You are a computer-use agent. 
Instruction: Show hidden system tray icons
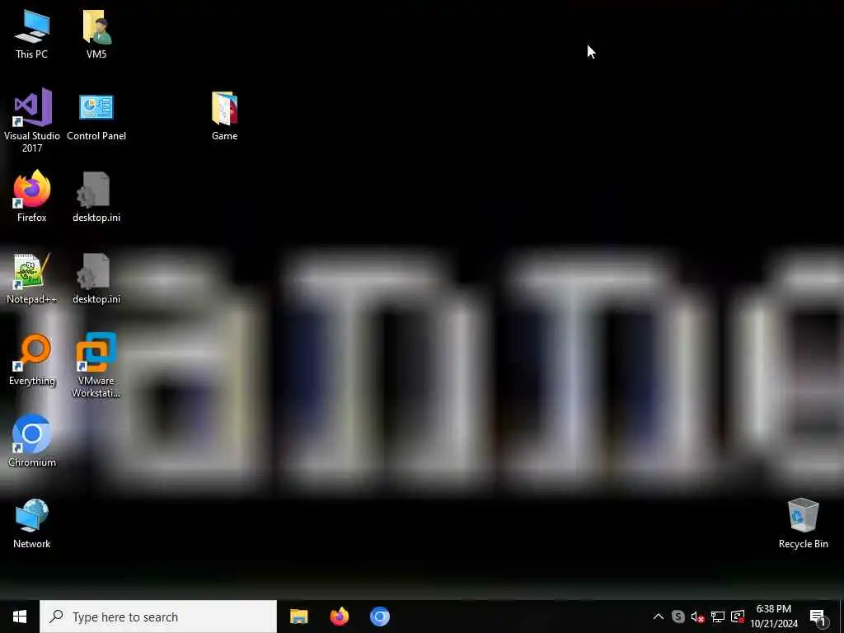click(658, 617)
